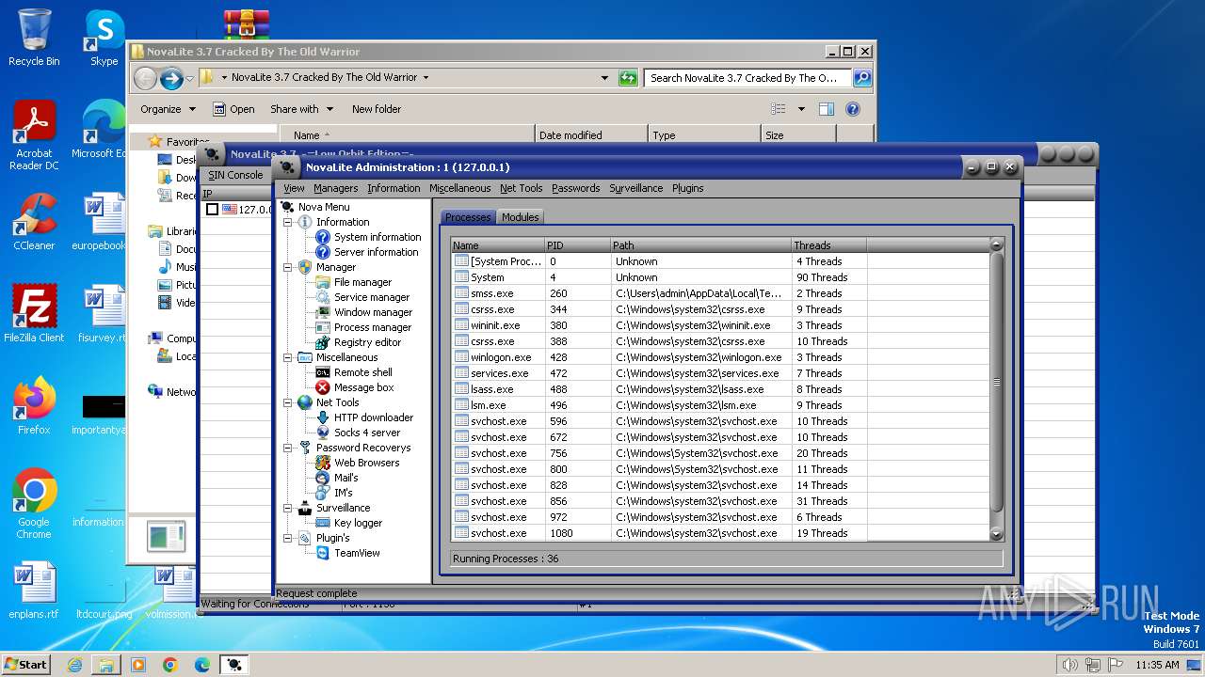Collapse Plugin's node in tree
Image resolution: width=1205 pixels, height=677 pixels.
288,538
